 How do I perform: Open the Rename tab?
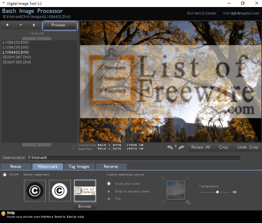(111, 166)
